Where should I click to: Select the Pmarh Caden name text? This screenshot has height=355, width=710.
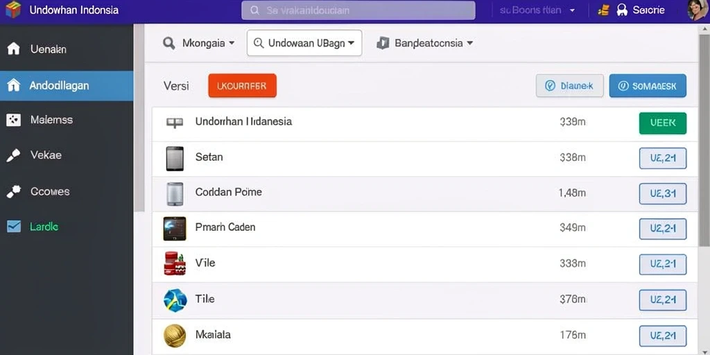(x=225, y=227)
